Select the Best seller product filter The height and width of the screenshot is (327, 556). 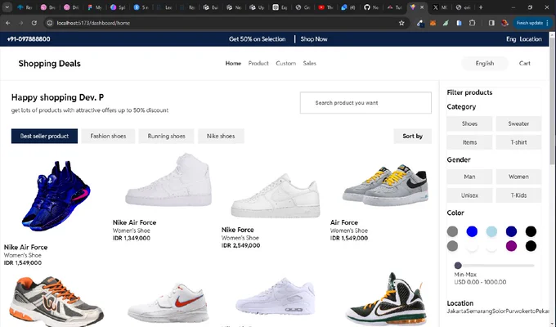pos(44,137)
